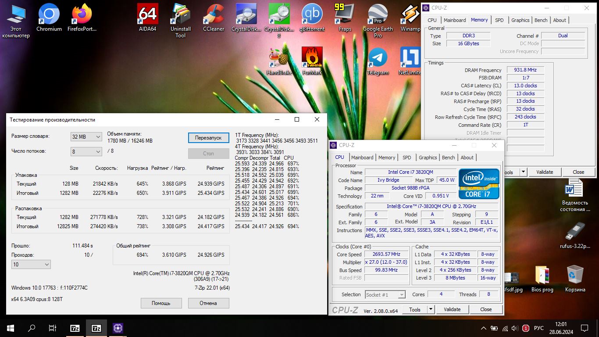Open Google Earth Pro shortcut
Viewport: 599px width, 337px height.
[378, 21]
